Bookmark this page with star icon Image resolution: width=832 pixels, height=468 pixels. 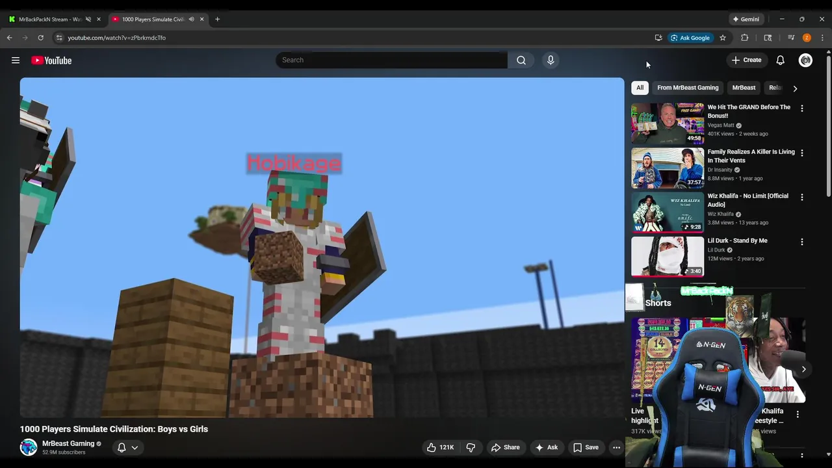723,38
